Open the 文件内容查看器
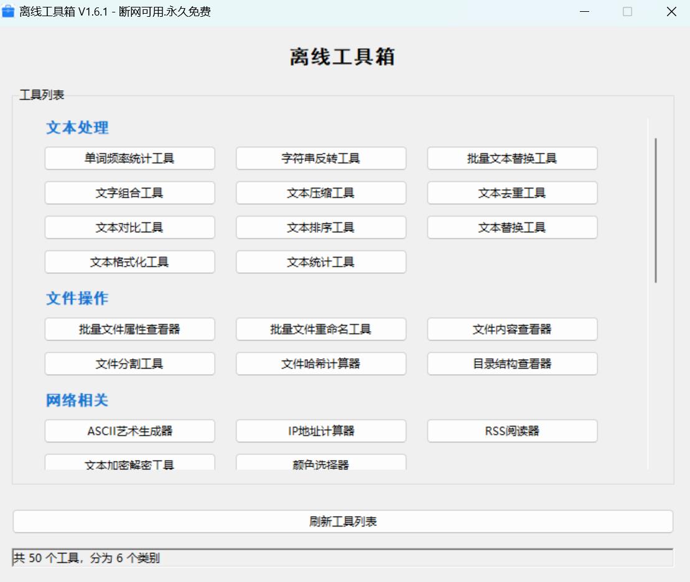The width and height of the screenshot is (690, 582). pos(512,329)
